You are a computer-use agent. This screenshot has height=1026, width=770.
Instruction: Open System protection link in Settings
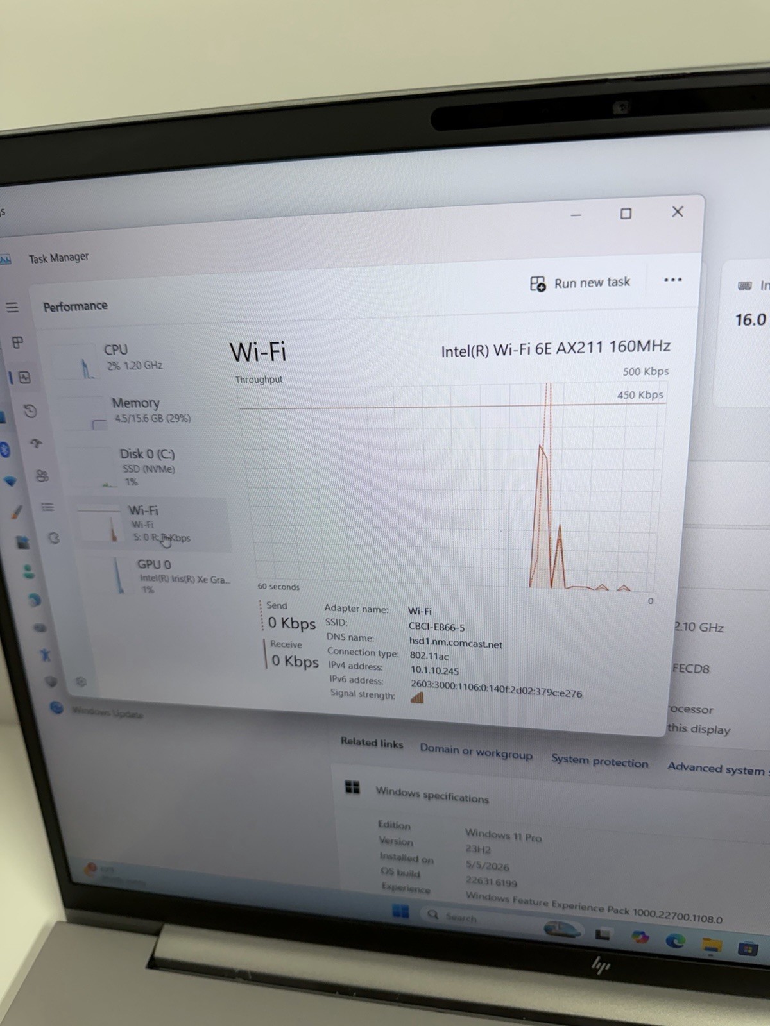point(599,761)
